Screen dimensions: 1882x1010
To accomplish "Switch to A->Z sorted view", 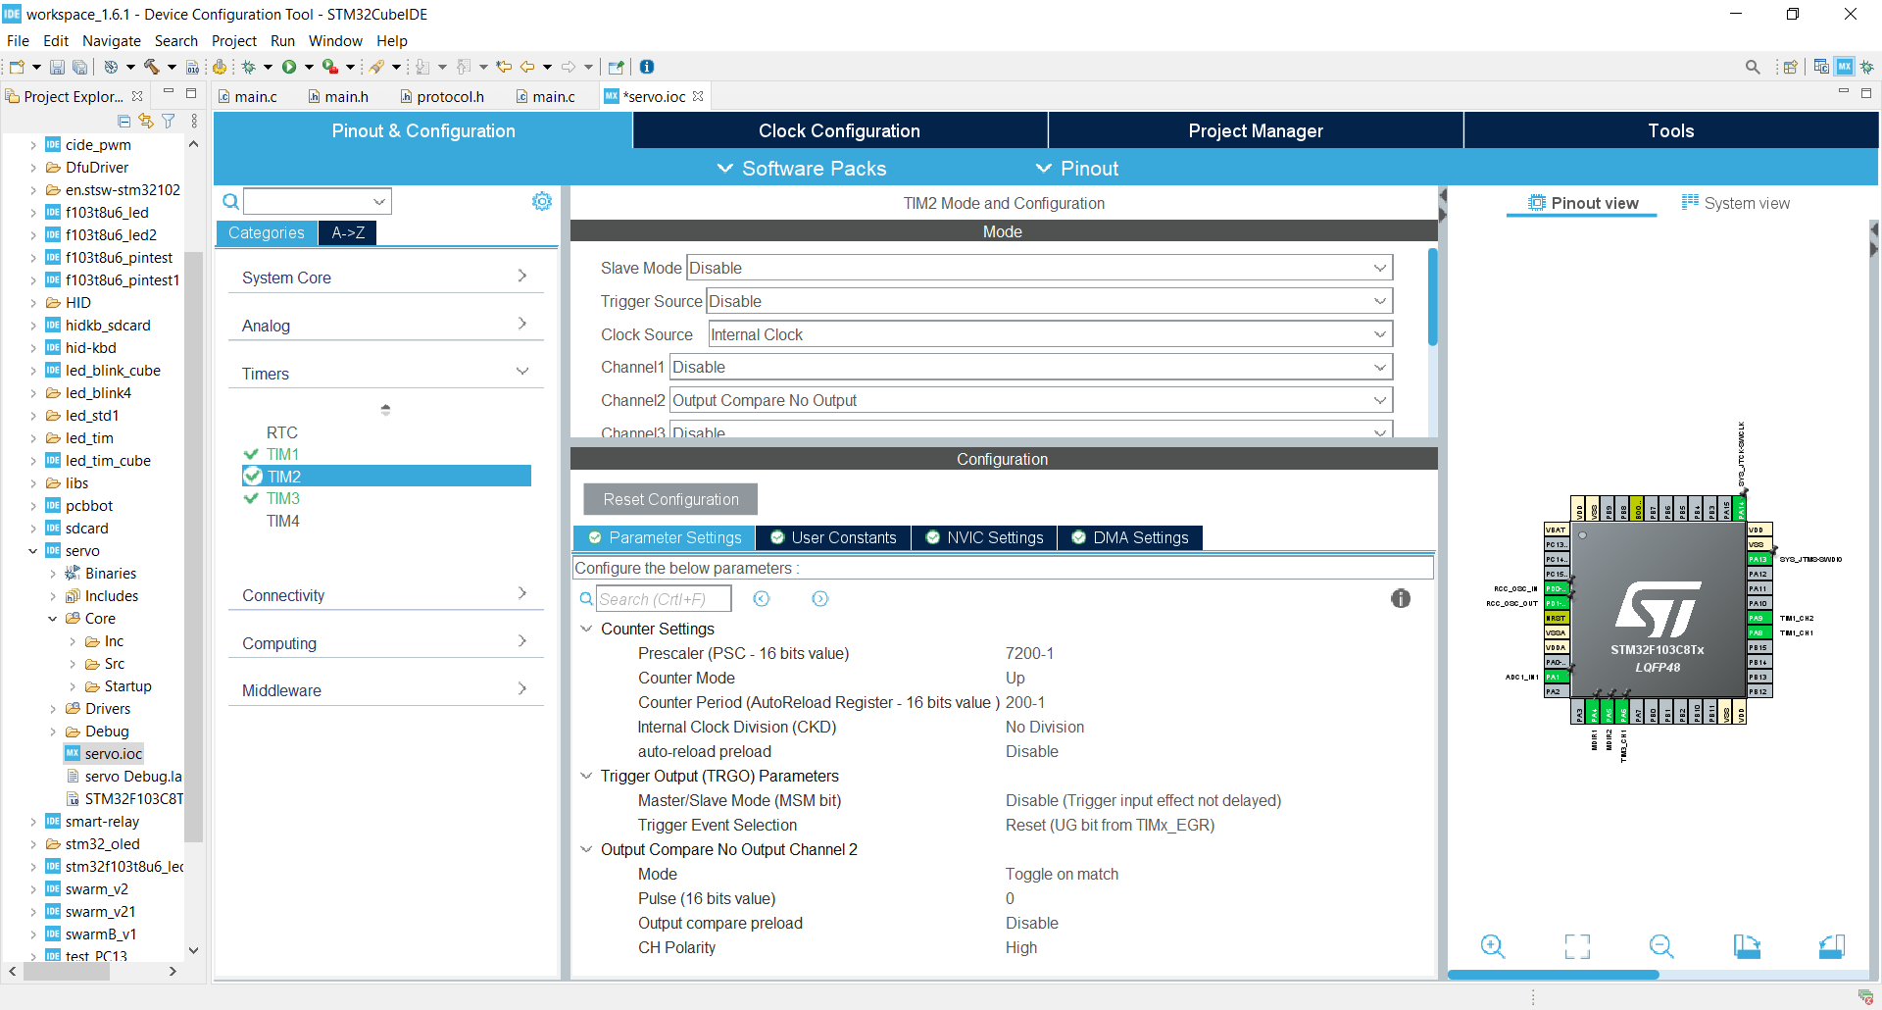I will point(348,232).
